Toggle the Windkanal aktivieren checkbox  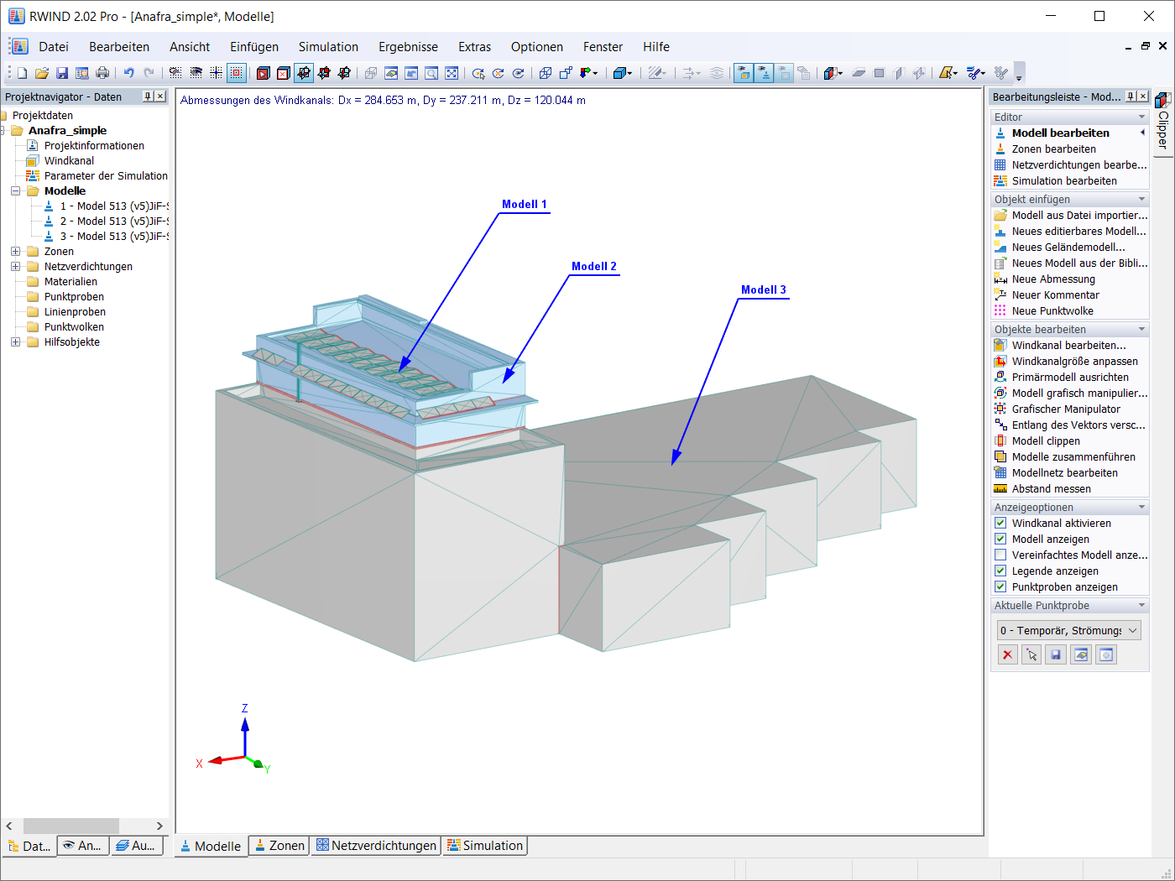click(x=1000, y=523)
